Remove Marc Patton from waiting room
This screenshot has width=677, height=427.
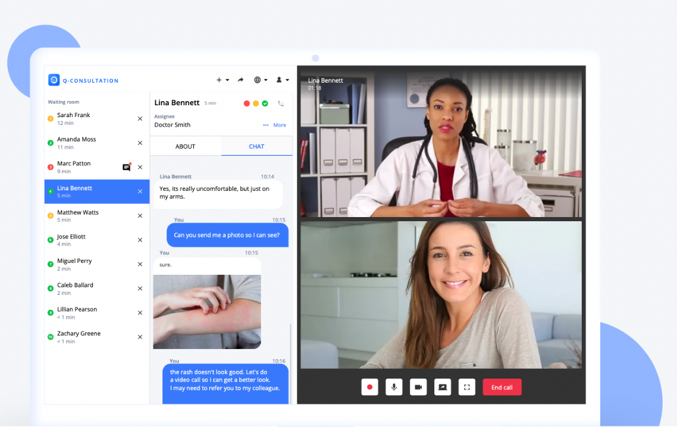(x=140, y=167)
